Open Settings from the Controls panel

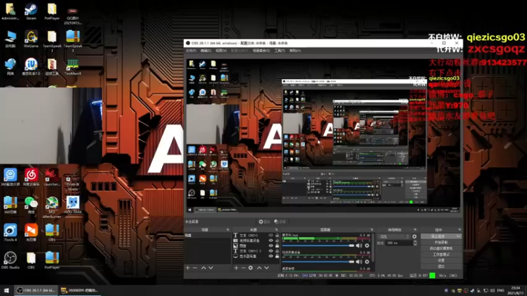pos(441,260)
